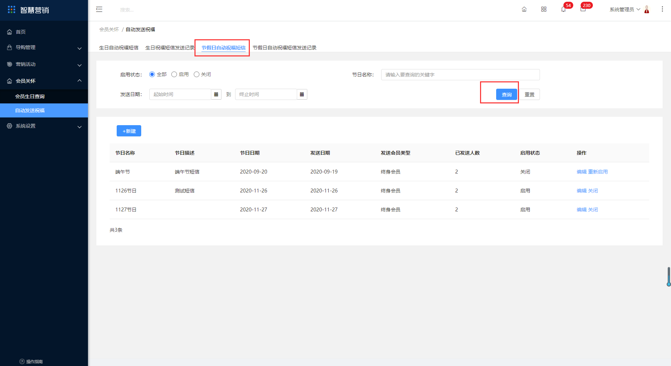The height and width of the screenshot is (366, 671).
Task: Click 会员关怀 breadcrumb link
Action: (109, 29)
